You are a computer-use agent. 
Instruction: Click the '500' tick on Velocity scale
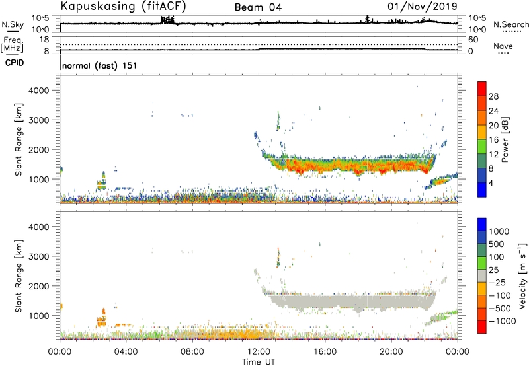tap(497, 244)
